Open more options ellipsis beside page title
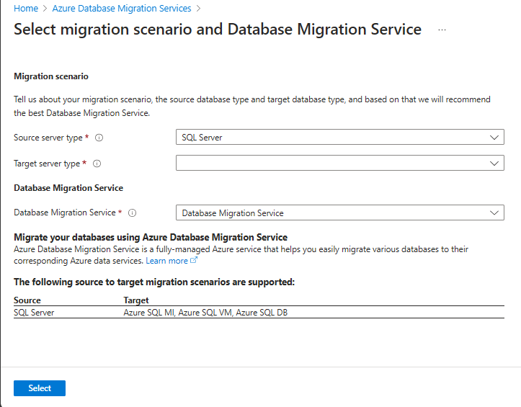 coord(442,30)
